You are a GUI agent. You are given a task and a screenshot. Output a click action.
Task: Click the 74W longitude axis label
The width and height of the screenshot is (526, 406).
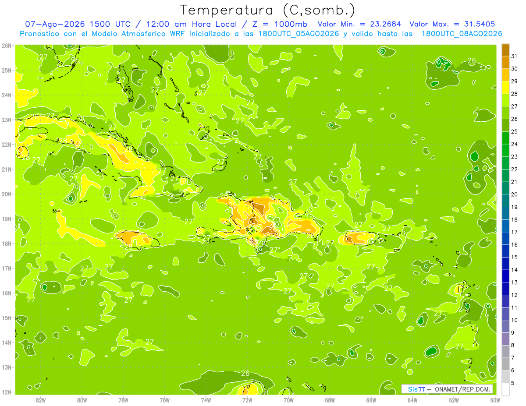click(206, 400)
